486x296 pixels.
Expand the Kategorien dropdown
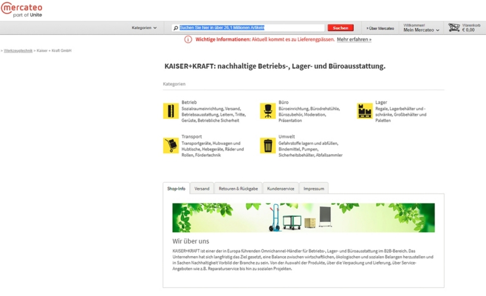pos(144,28)
